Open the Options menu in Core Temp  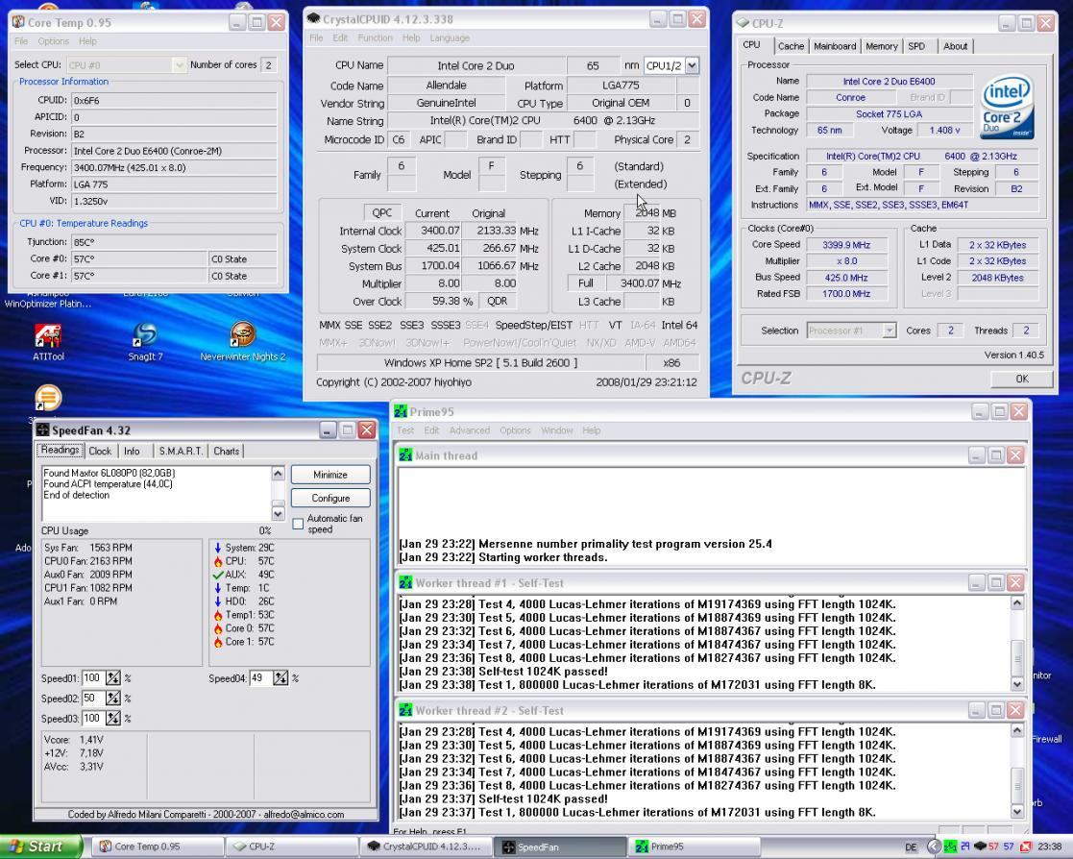(x=54, y=41)
